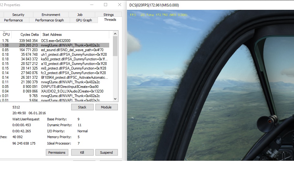Click the Dynamic Priority label
Viewport: 294px width, 181px height.
click(59, 125)
